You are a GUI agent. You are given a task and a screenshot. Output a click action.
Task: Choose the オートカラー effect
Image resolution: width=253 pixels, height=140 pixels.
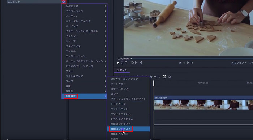(x=128, y=84)
